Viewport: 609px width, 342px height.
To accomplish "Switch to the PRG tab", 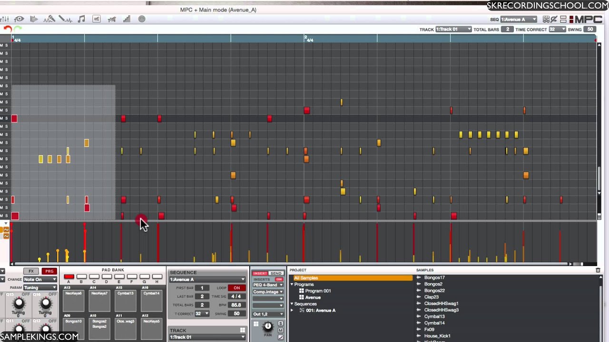I will pyautogui.click(x=49, y=271).
